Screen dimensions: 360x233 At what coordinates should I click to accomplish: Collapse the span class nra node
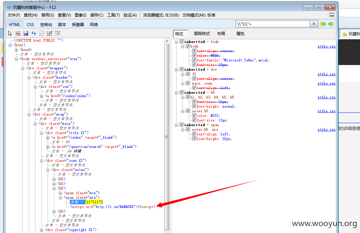(60, 197)
